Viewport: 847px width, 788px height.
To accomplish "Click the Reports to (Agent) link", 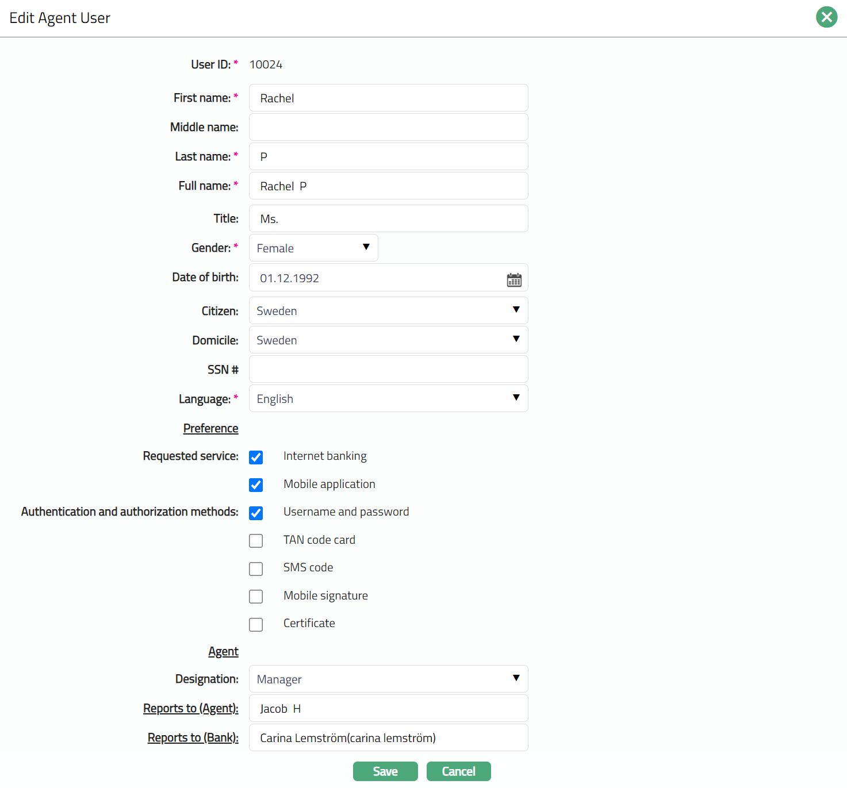I will [x=191, y=709].
